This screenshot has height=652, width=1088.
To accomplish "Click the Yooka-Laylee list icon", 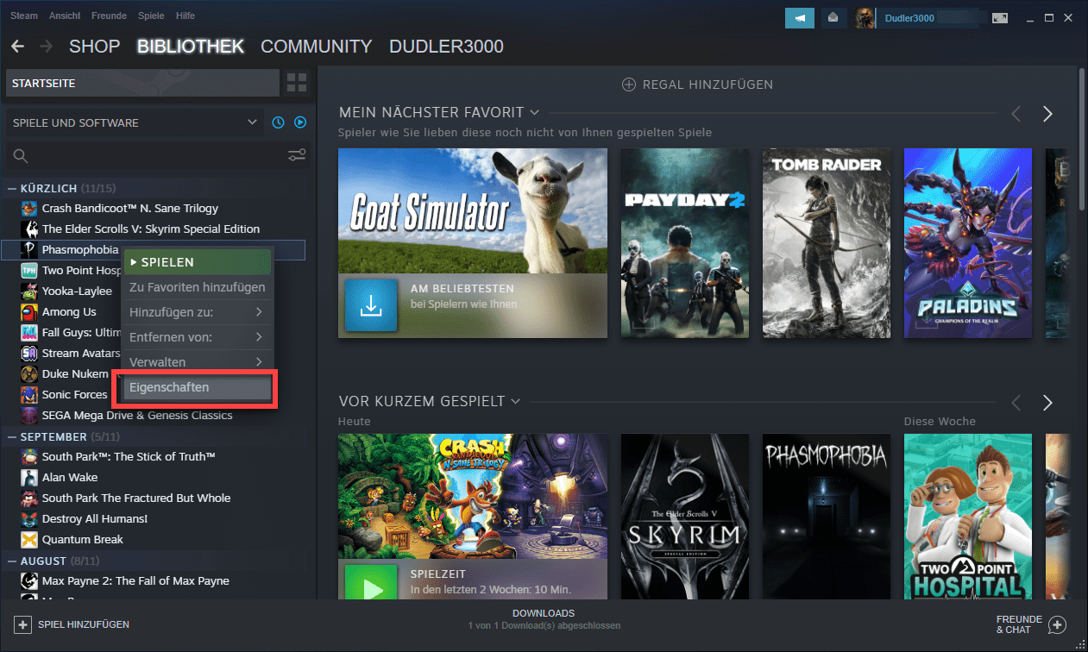I will coord(29,291).
